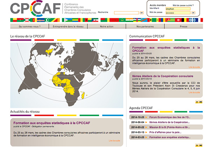Image resolution: width=210 pixels, height=147 pixels.
Task: Open agenda item Mission B to B (Pointe-Noire)
Action: pos(169,127)
